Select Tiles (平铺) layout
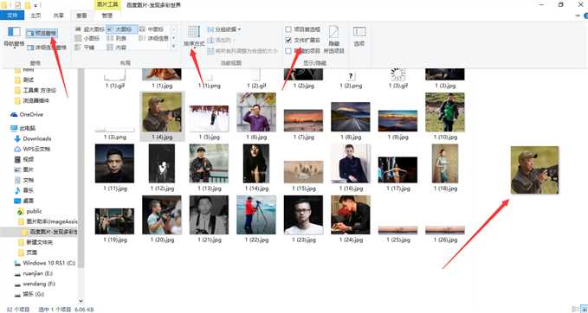 (85, 48)
